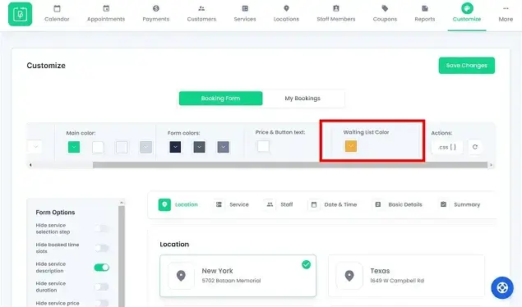Click the Date & Time step label
Image resolution: width=522 pixels, height=307 pixels.
click(x=340, y=204)
